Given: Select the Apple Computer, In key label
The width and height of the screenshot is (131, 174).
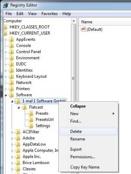Looking at the screenshot, I should click(x=40, y=150).
